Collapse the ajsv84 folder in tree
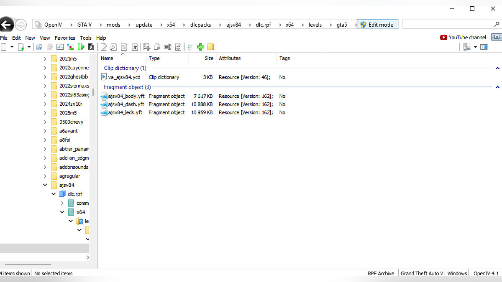Viewport: 502px width, 282px height. point(45,185)
